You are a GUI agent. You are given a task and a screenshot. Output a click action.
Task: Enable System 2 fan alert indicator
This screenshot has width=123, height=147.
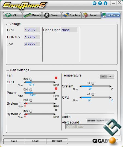click(x=56, y=110)
